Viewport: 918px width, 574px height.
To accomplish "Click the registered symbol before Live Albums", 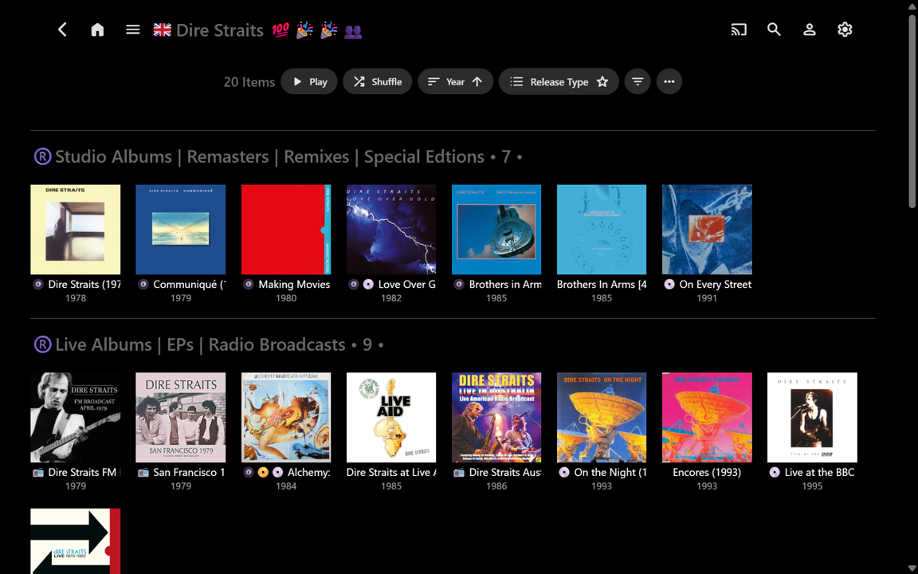I will coord(42,344).
